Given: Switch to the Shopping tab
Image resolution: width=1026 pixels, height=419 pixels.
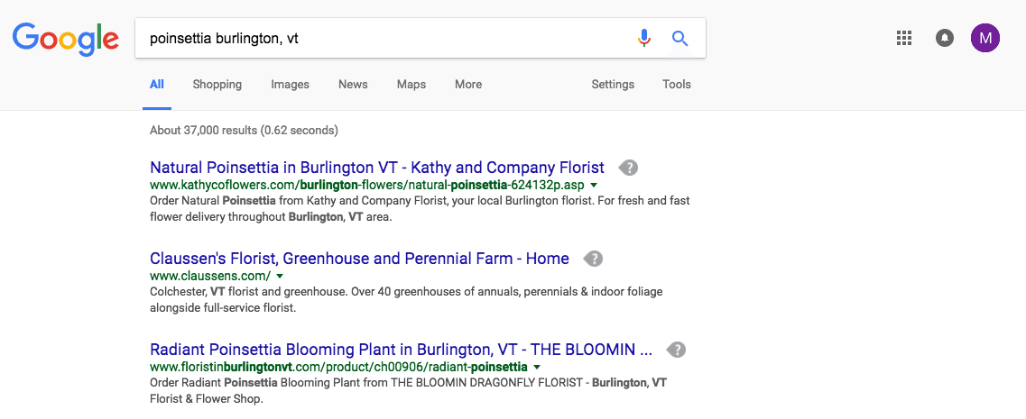Looking at the screenshot, I should tap(217, 85).
